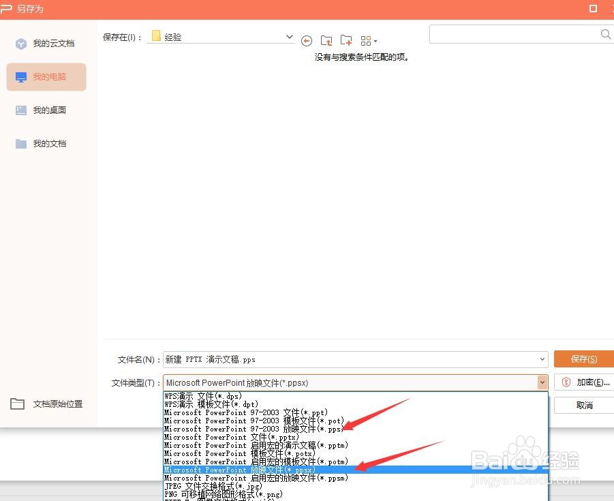The image size is (614, 501).
Task: Select 我的电脑 in the sidebar
Action: click(46, 77)
